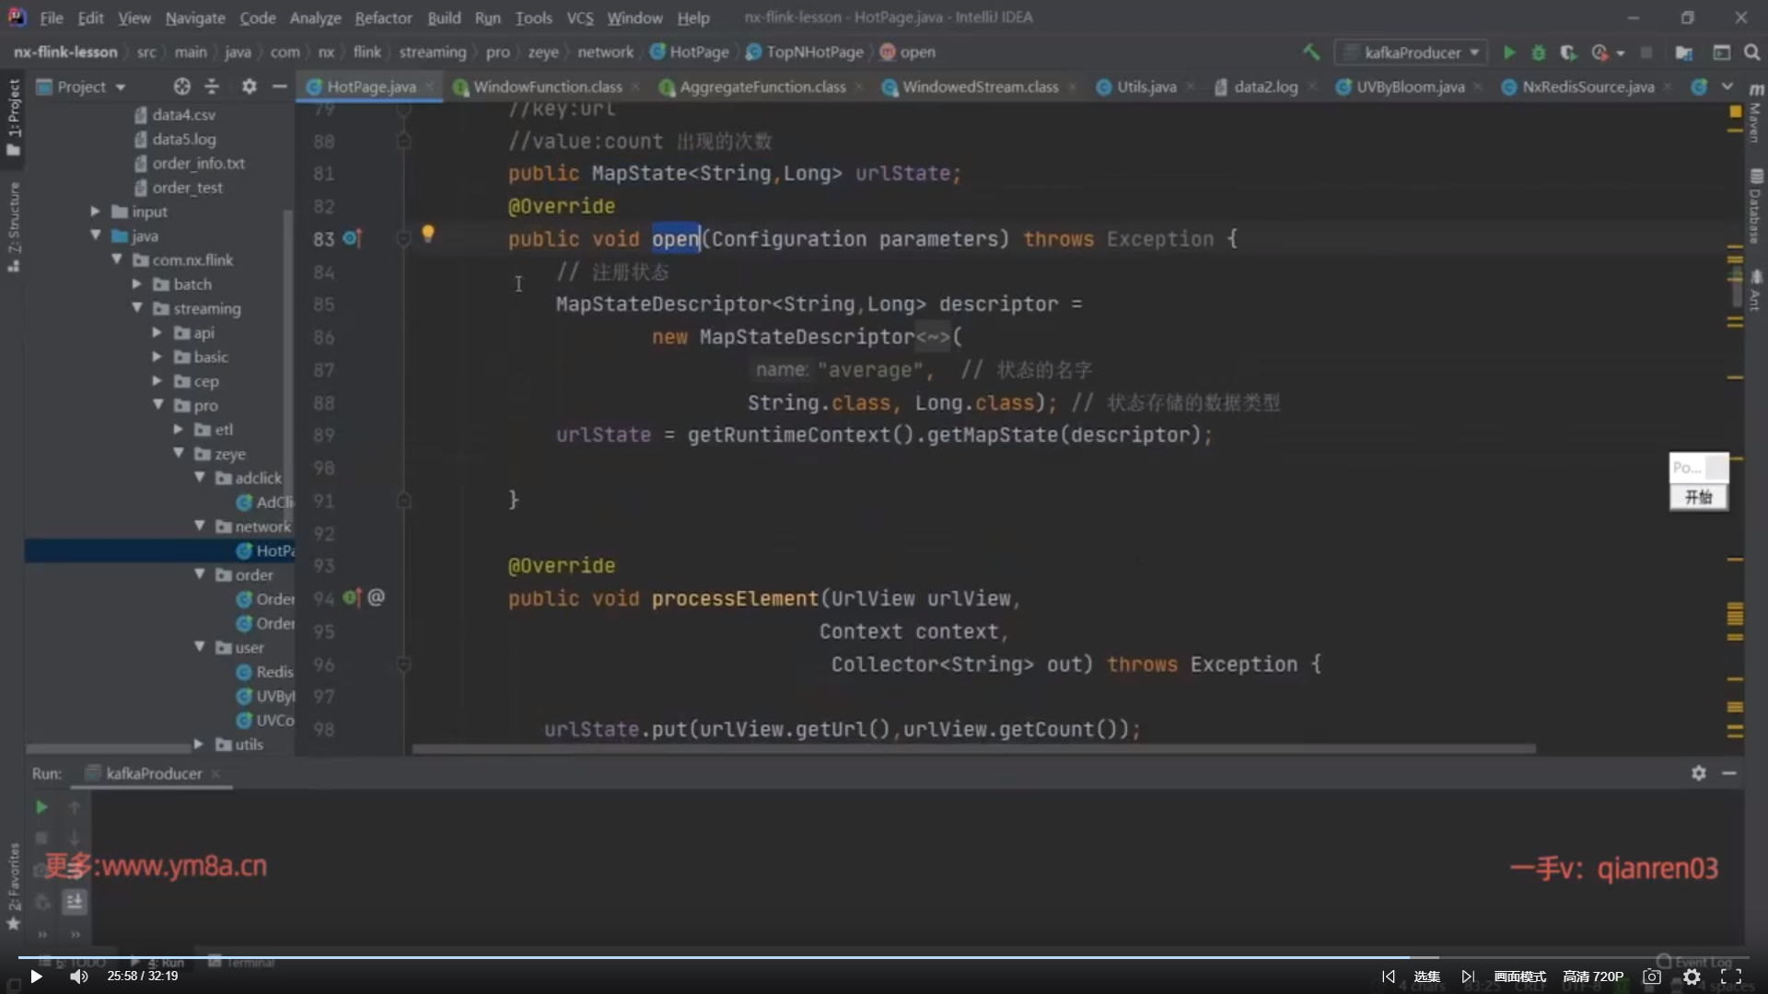Take a video screenshot with camera icon
1768x994 pixels.
coord(1652,977)
